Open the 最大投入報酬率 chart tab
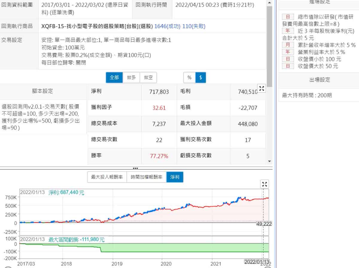Image resolution: width=359 pixels, height=268 pixels. pos(107,177)
